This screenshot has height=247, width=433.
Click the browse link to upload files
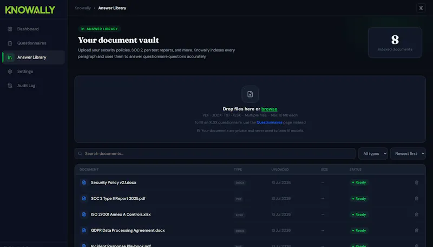[x=269, y=109]
